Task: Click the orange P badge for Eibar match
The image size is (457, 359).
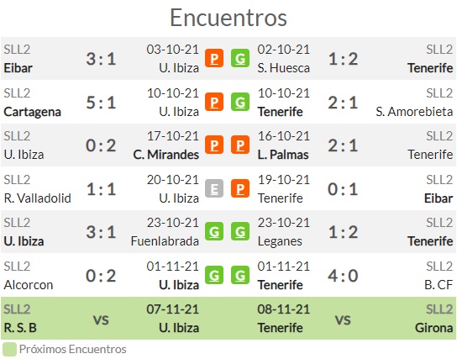Action: (x=214, y=58)
